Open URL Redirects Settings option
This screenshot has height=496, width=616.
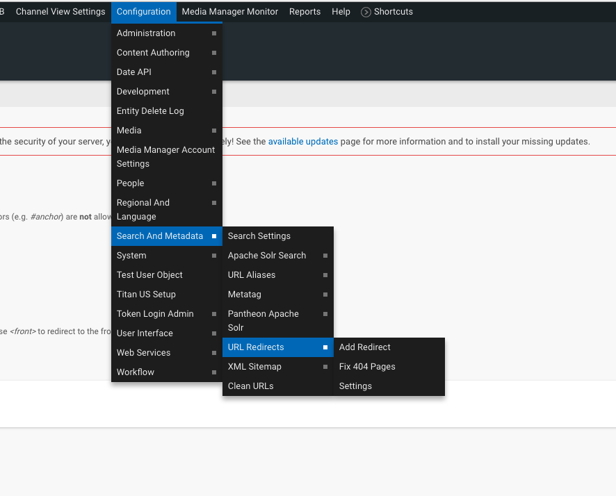click(389, 386)
